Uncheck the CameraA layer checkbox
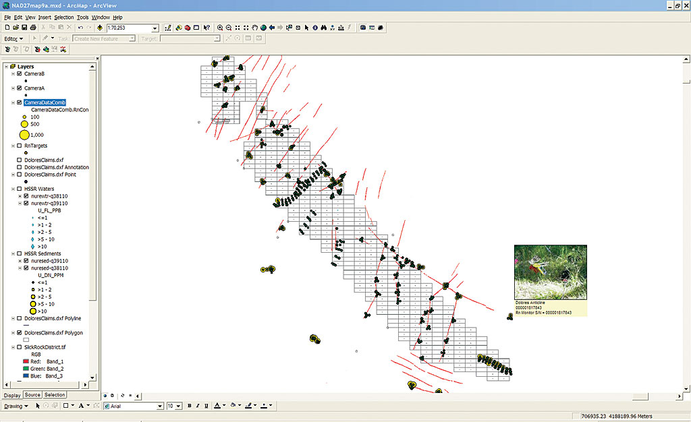 tap(20, 88)
